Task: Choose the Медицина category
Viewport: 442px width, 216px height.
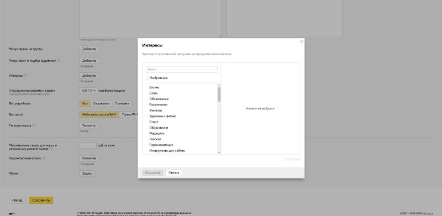Action: click(x=157, y=133)
